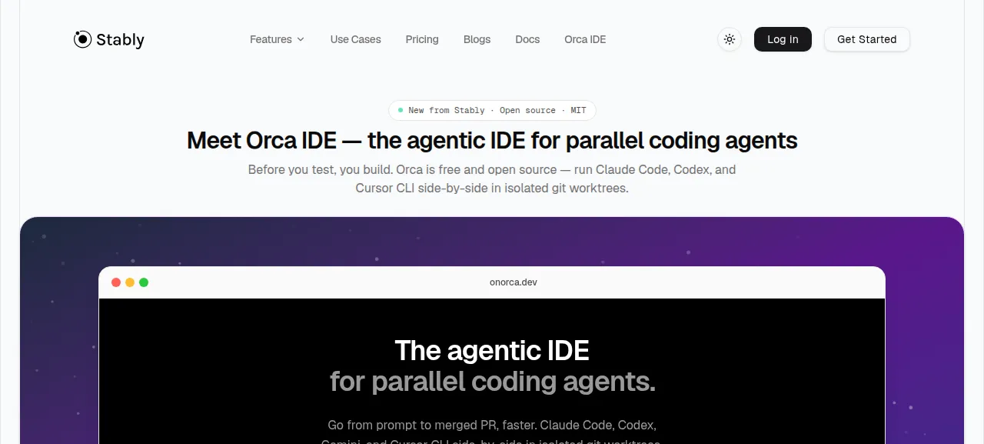This screenshot has width=984, height=444.
Task: Click the green dot in the announcement badge
Action: coord(401,110)
